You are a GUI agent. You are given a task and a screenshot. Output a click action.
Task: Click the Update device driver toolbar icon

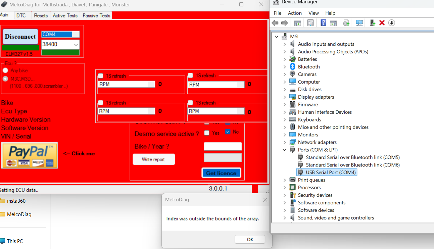[346, 23]
